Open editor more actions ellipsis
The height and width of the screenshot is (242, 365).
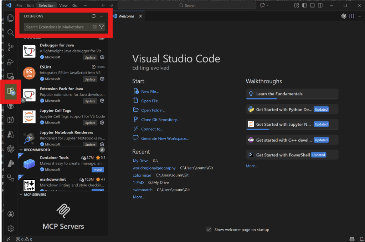click(x=360, y=16)
